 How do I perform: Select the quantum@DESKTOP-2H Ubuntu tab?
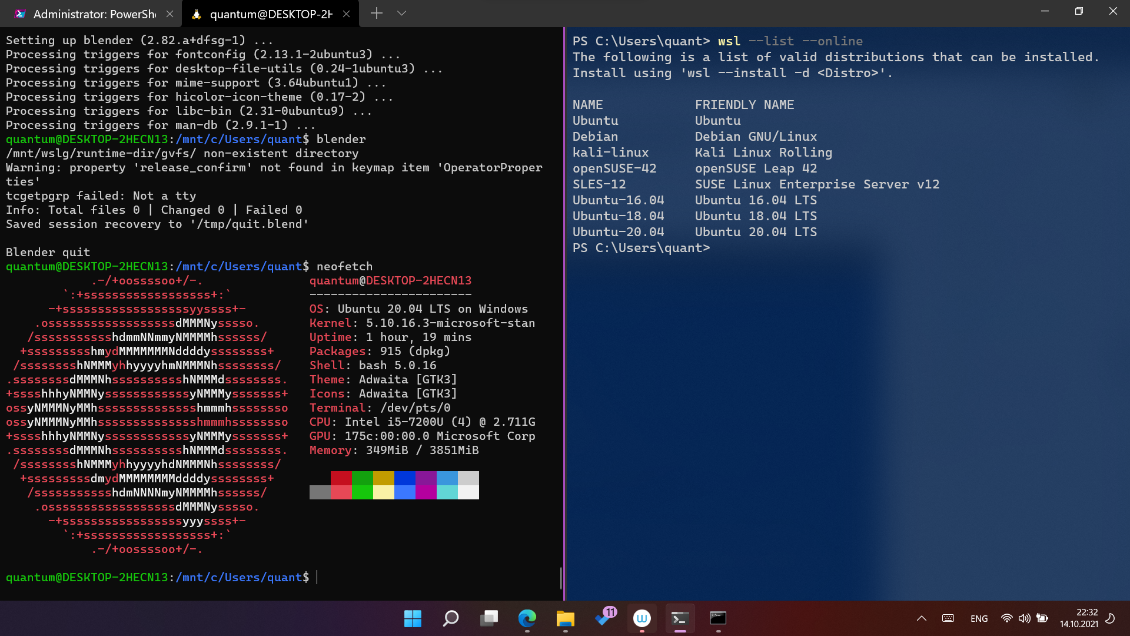pos(271,14)
